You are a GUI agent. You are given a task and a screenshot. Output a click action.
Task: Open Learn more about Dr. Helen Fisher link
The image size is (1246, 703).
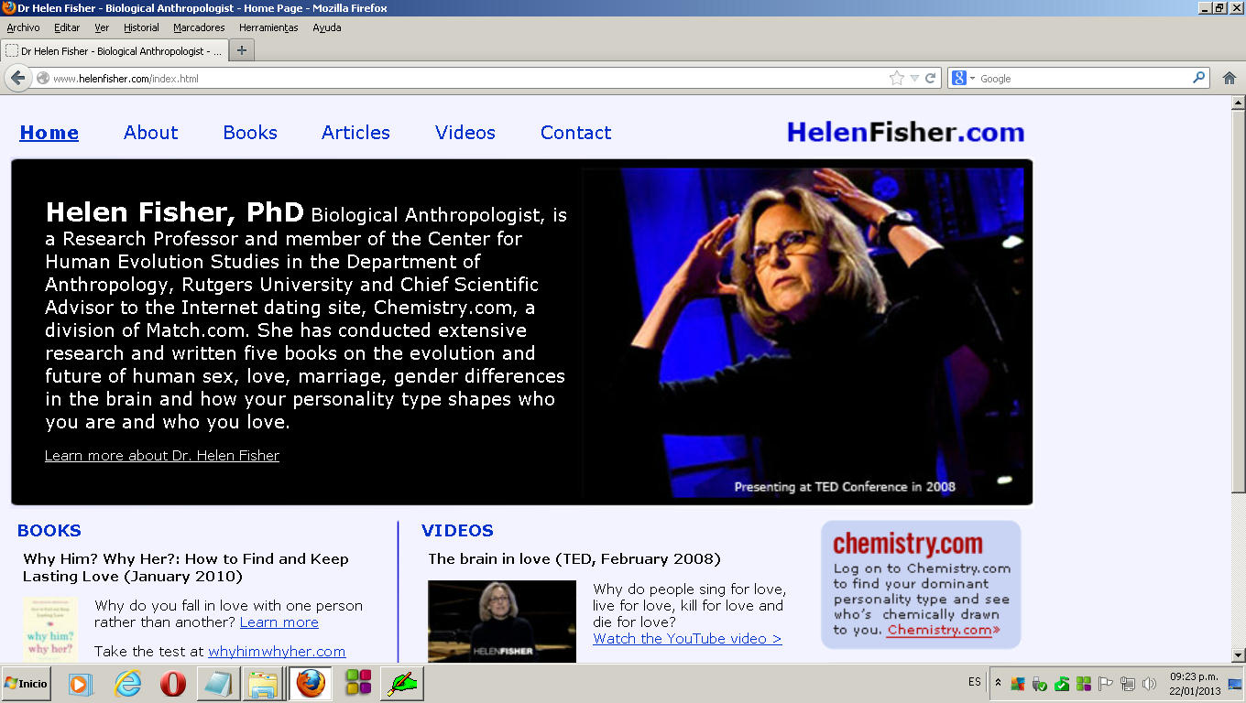coord(162,456)
